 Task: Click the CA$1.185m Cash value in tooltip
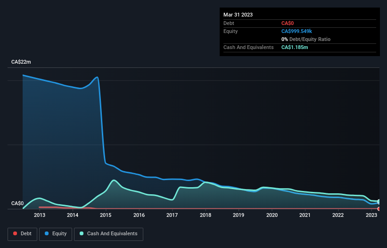(295, 47)
